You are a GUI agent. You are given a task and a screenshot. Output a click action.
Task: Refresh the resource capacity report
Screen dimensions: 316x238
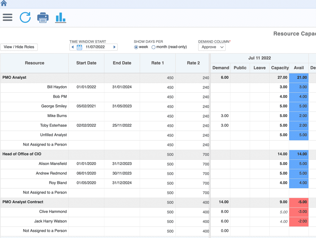point(25,17)
